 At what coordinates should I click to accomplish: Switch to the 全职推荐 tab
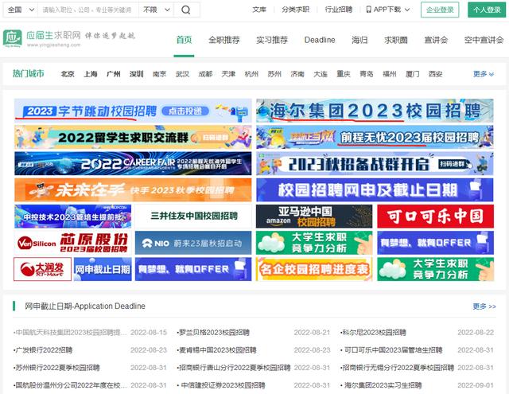(223, 40)
